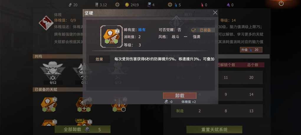This screenshot has width=301, height=135.
Task: Click the power icon at top right
Action: (x=281, y=3)
